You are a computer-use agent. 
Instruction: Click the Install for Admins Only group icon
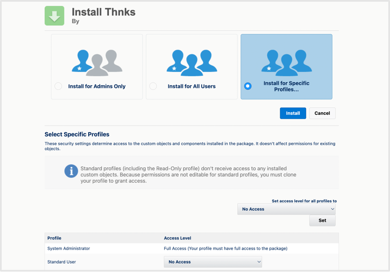[97, 63]
